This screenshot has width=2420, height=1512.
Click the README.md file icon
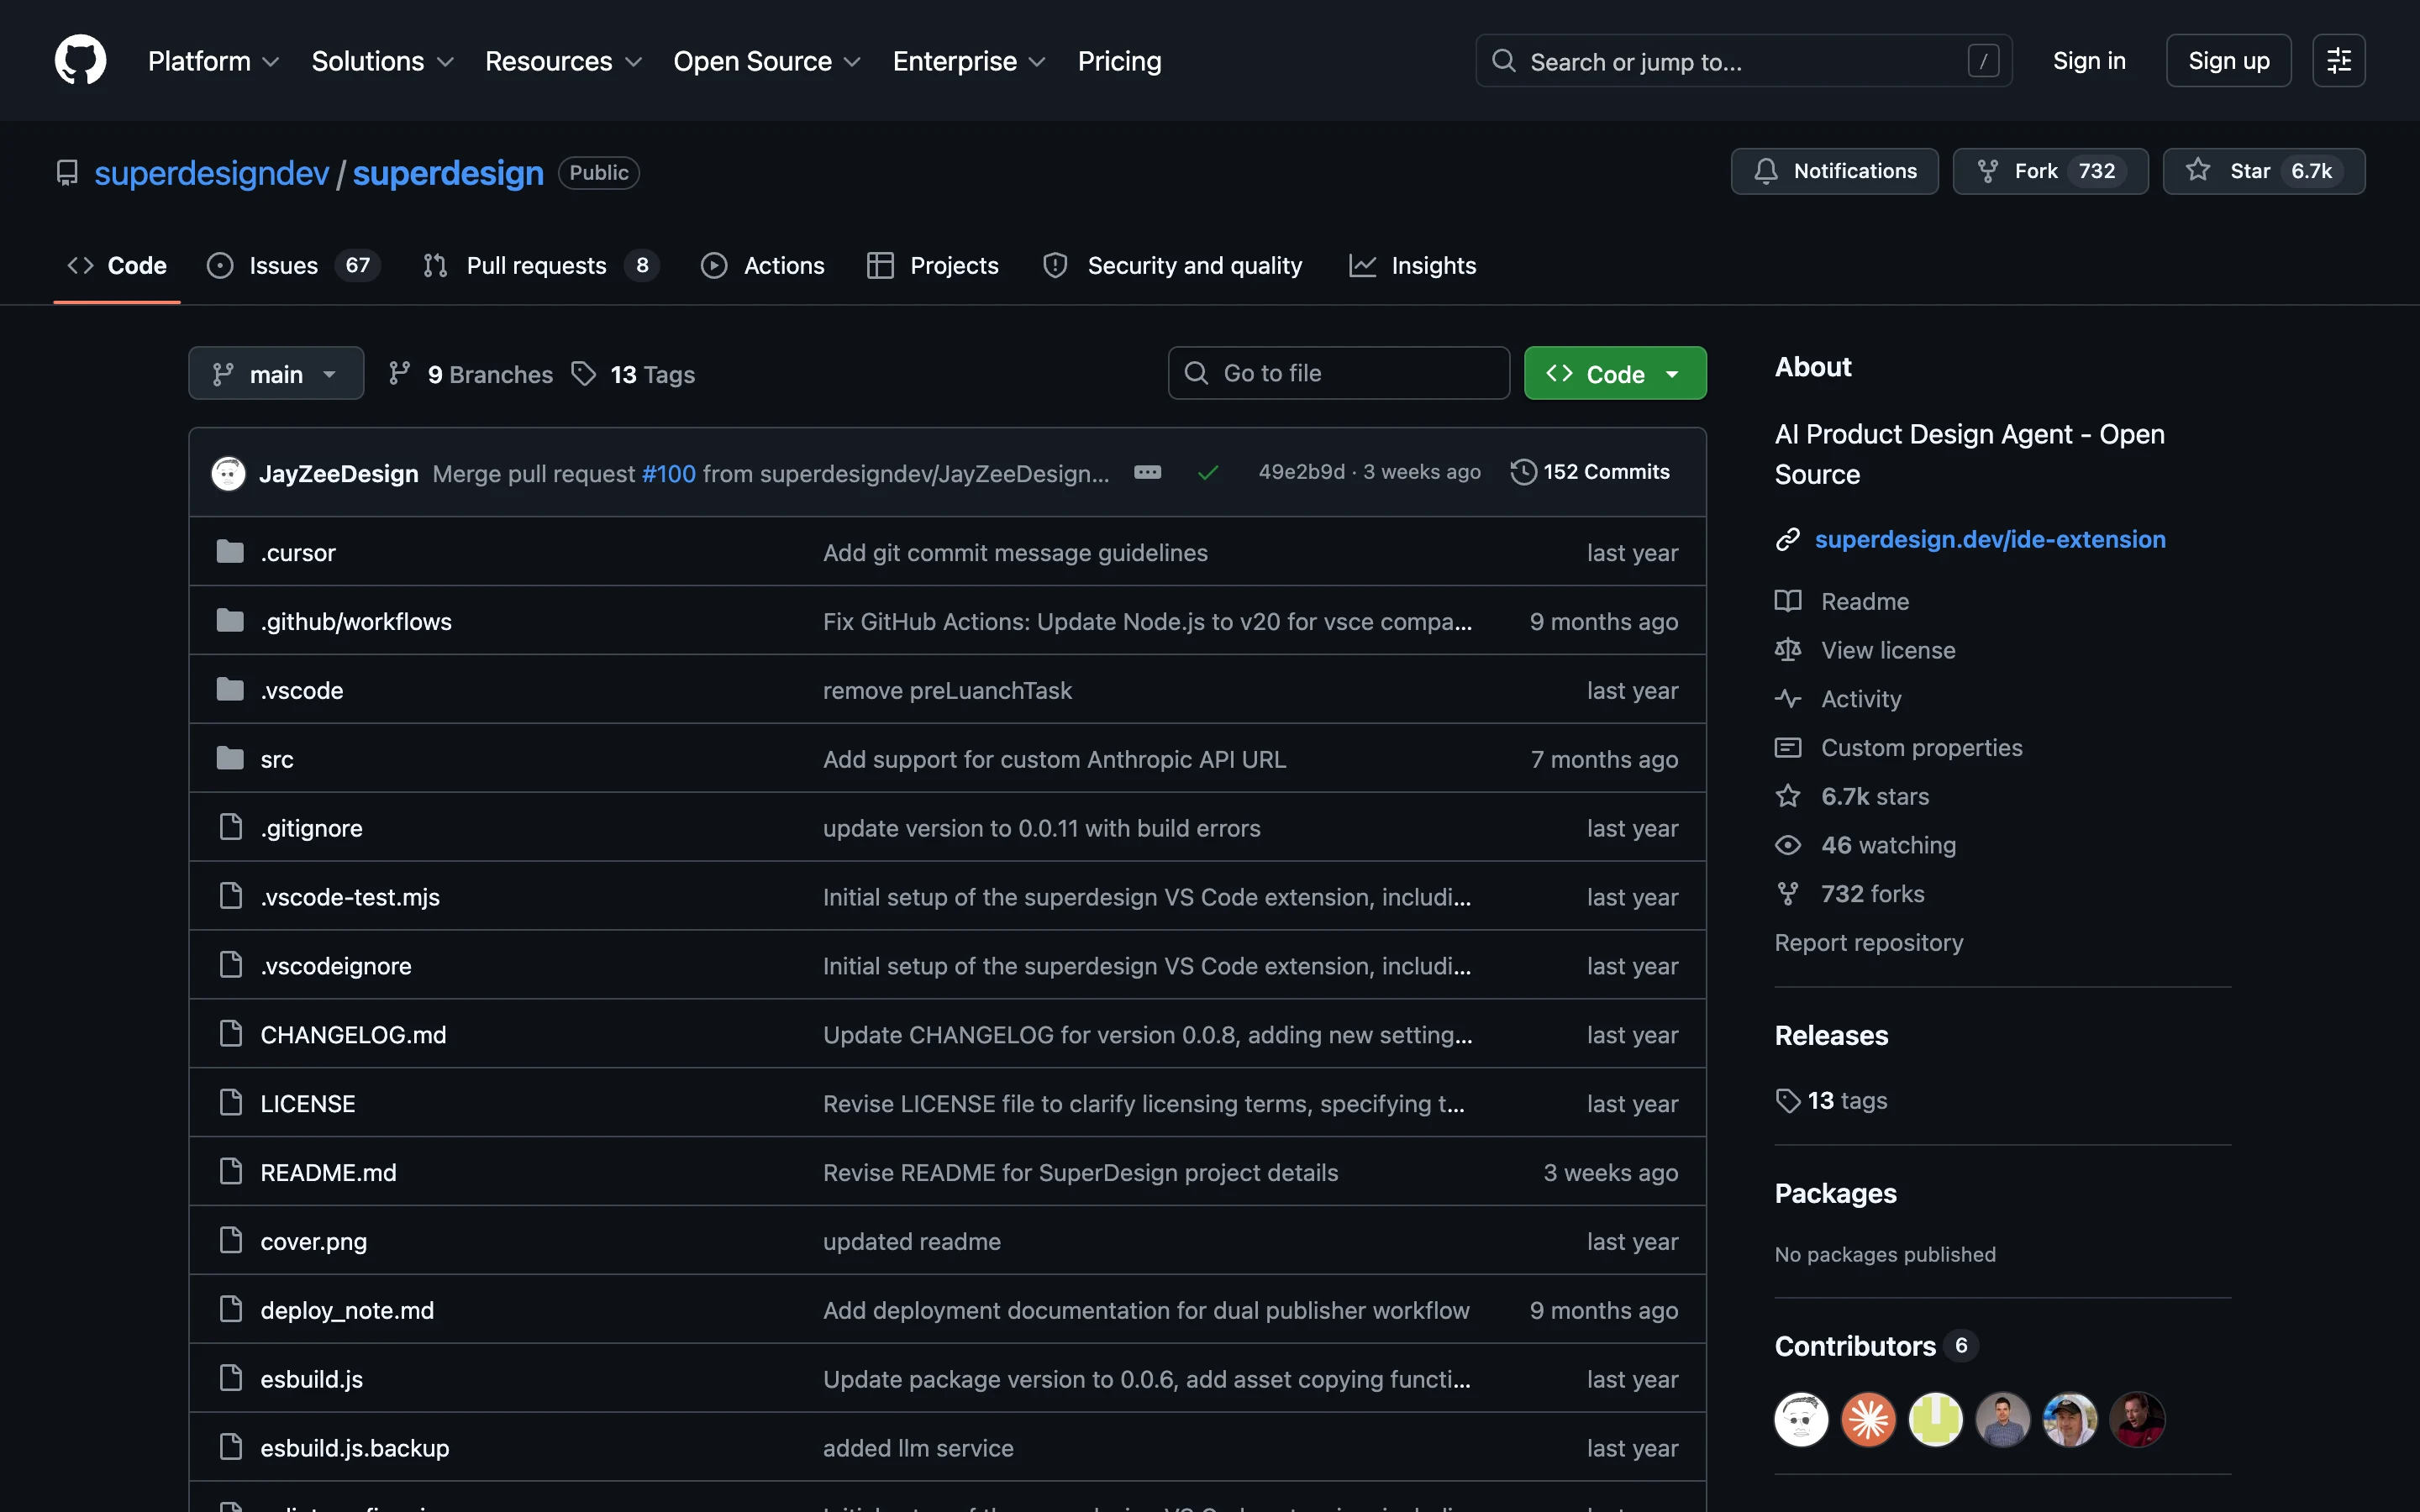(x=231, y=1172)
